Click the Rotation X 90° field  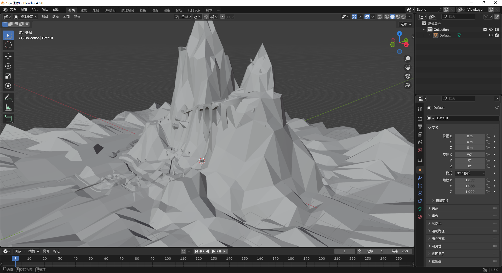point(470,155)
